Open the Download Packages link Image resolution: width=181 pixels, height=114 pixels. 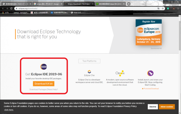coord(38,89)
